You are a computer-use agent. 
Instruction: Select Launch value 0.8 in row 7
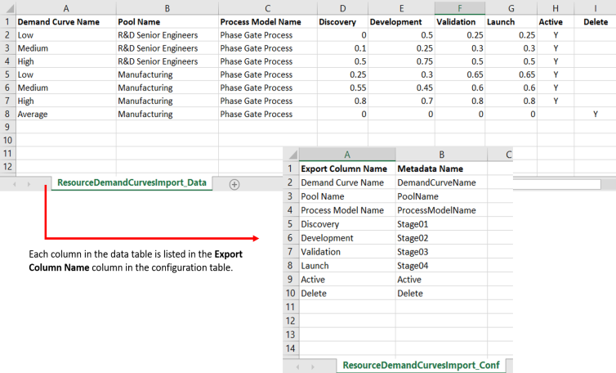[x=511, y=101]
